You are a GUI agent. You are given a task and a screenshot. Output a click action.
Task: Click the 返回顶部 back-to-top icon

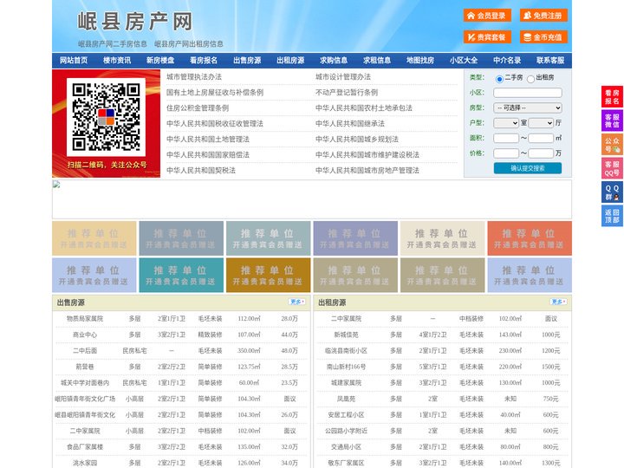[612, 216]
